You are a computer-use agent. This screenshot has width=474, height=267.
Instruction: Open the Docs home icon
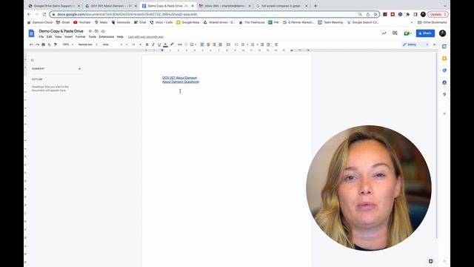[x=31, y=33]
